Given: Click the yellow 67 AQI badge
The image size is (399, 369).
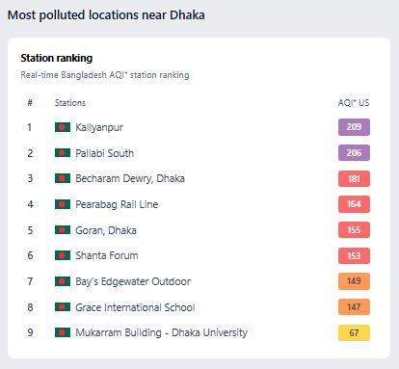Looking at the screenshot, I should [354, 332].
